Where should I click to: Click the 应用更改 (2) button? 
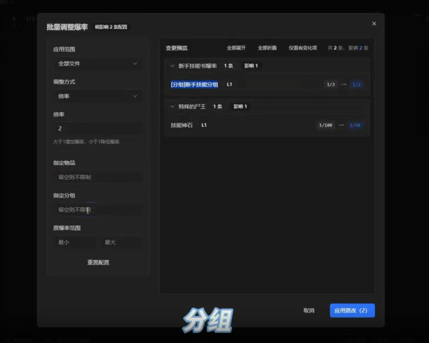pyautogui.click(x=352, y=311)
